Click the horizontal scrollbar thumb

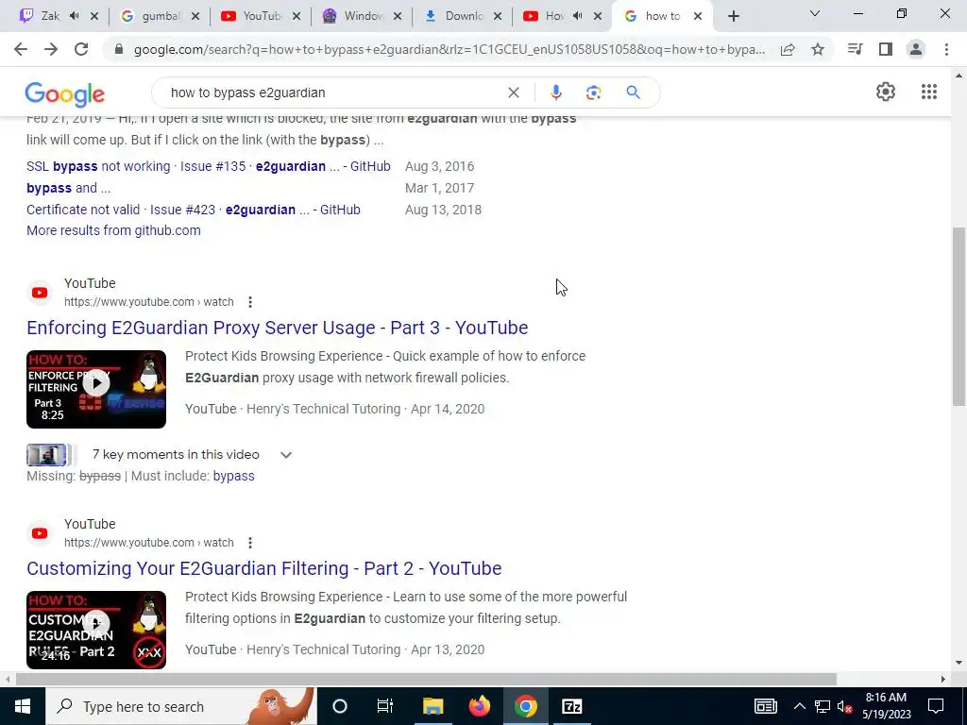point(426,680)
